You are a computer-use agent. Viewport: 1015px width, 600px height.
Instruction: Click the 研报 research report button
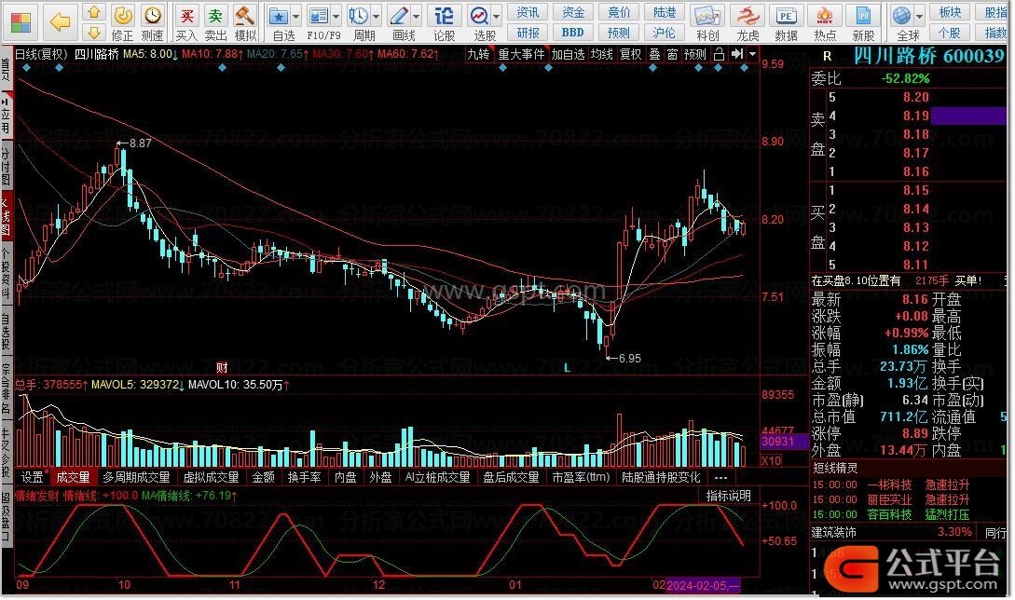pyautogui.click(x=528, y=33)
